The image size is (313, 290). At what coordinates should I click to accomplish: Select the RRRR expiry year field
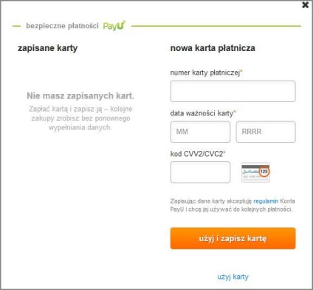point(266,132)
